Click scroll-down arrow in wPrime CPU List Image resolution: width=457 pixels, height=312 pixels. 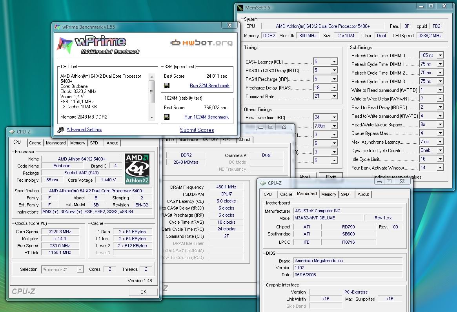tap(151, 117)
